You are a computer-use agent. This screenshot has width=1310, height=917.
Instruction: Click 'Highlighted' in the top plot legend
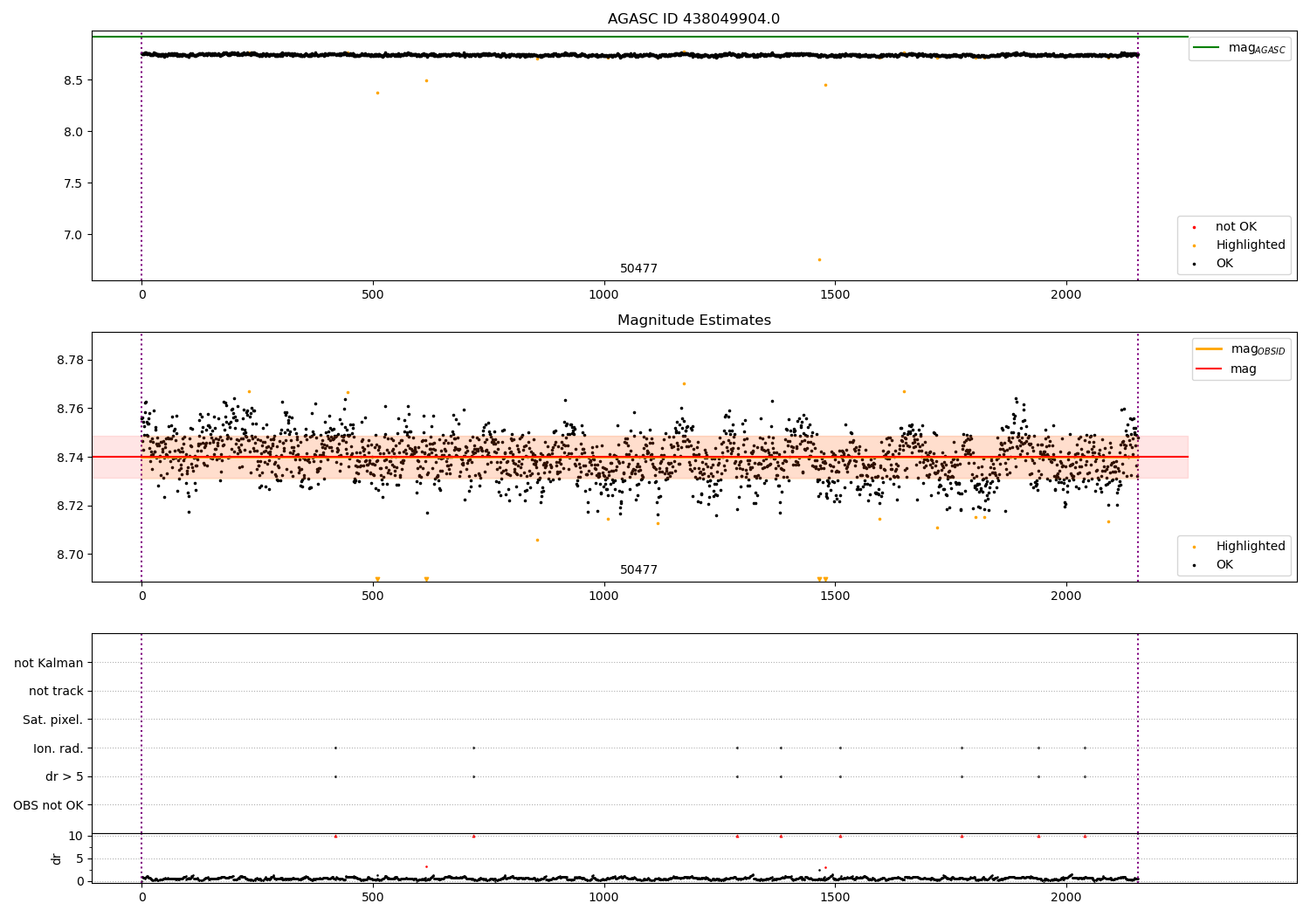pyautogui.click(x=1251, y=245)
